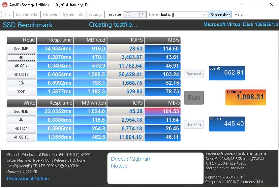Click the Run write button
Image resolution: width=279 pixels, height=188 pixels.
pyautogui.click(x=194, y=124)
